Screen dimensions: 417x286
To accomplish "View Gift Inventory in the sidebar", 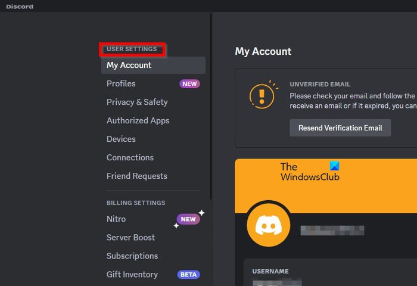I will (132, 275).
